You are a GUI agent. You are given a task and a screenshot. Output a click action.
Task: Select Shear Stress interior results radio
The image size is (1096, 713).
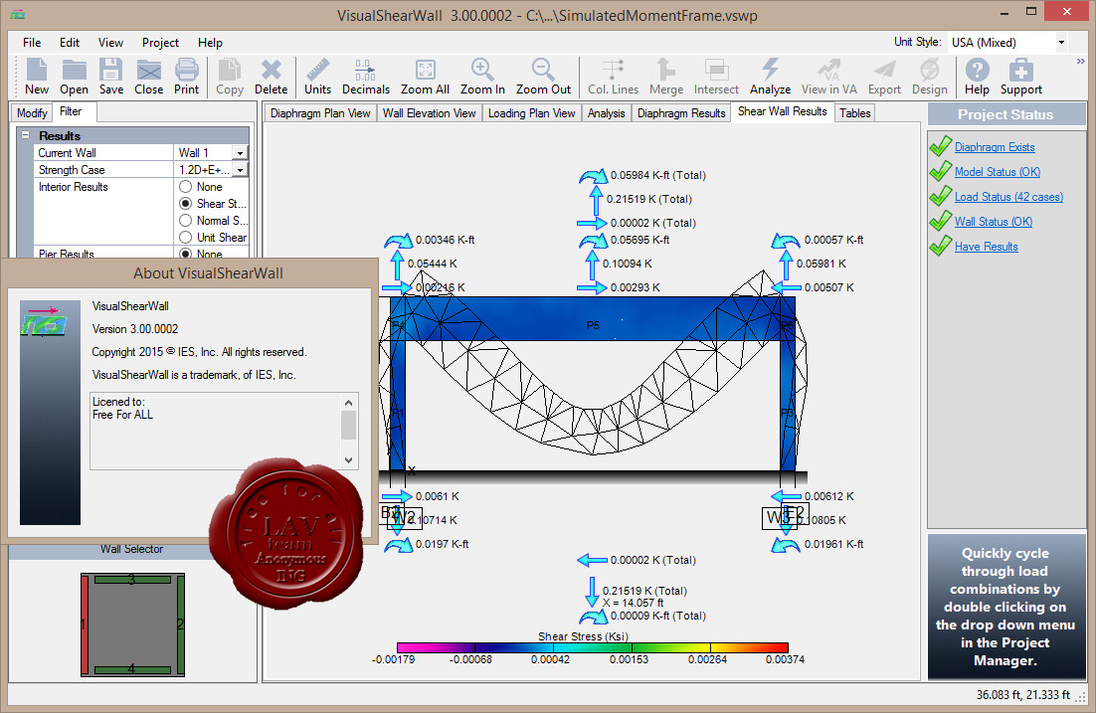pyautogui.click(x=185, y=204)
